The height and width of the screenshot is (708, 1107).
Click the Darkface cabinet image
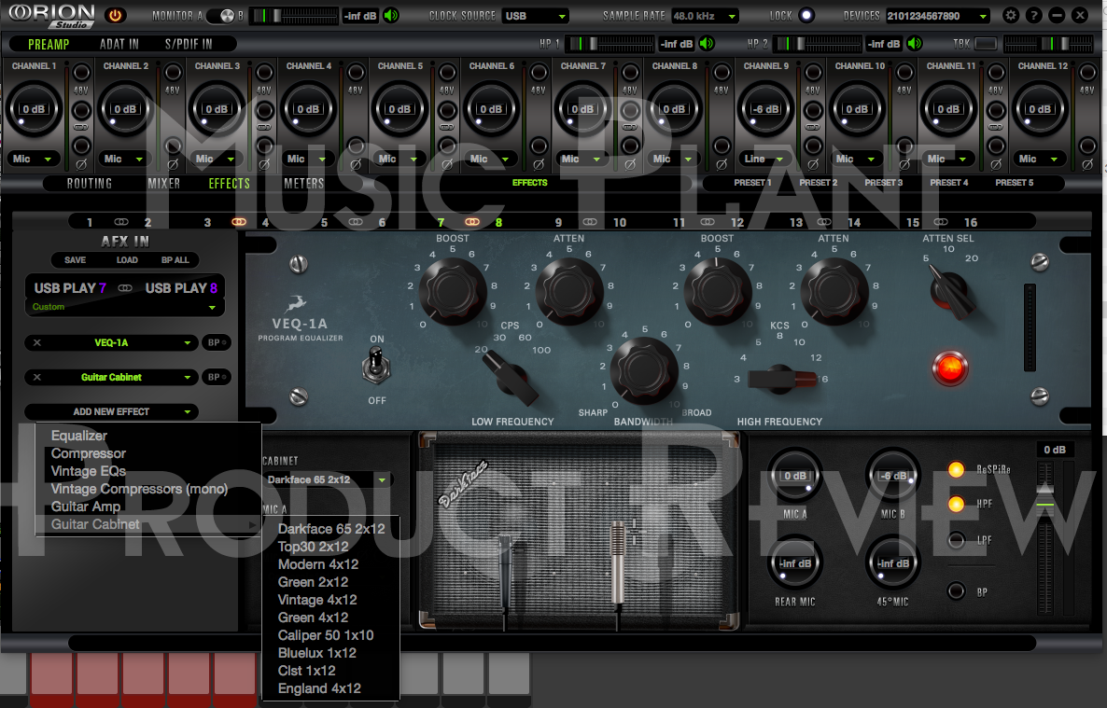(x=579, y=531)
